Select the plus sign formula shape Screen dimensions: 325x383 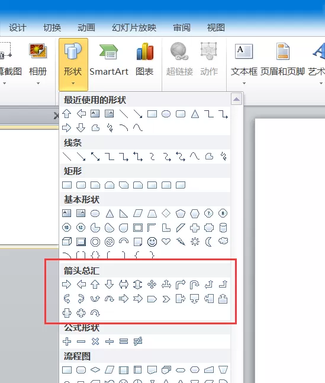(x=66, y=341)
